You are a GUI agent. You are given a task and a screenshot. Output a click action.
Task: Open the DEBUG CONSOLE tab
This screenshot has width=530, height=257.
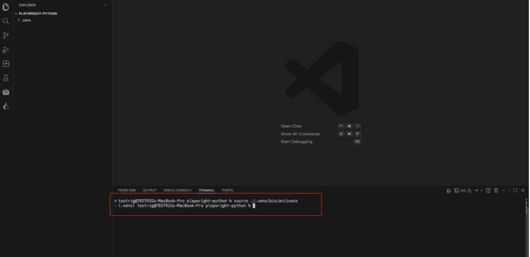pos(177,190)
